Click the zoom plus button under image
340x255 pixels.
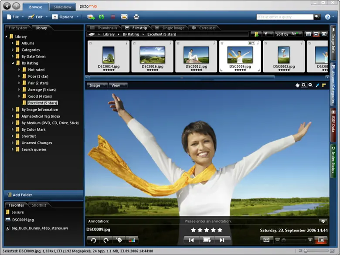310,240
